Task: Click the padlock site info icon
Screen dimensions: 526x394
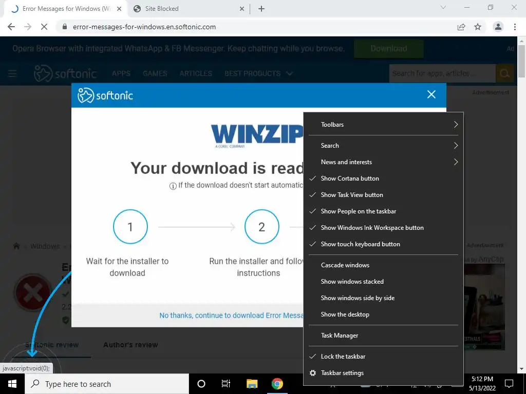Action: (x=65, y=27)
